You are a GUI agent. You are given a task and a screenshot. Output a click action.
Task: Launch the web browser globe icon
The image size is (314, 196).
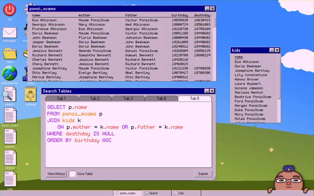pyautogui.click(x=9, y=73)
